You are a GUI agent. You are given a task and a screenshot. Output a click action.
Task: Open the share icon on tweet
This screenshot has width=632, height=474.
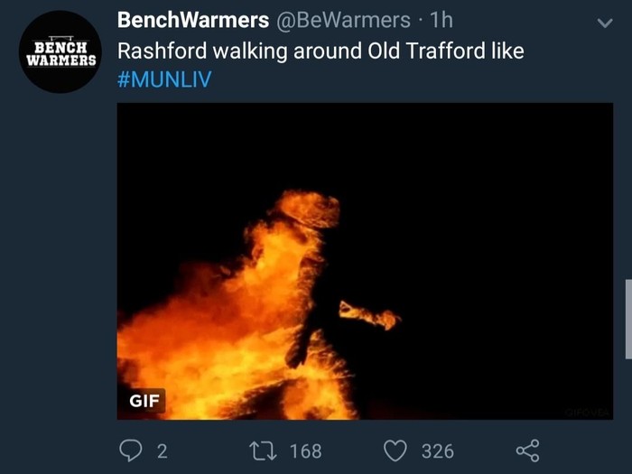tap(527, 451)
